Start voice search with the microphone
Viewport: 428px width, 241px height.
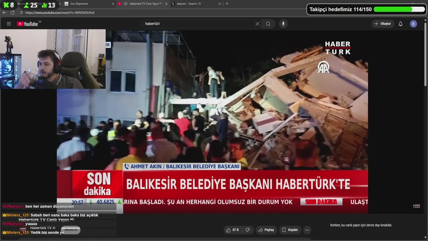283,24
